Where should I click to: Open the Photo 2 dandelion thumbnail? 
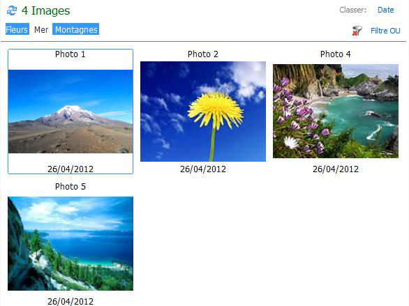pos(203,112)
